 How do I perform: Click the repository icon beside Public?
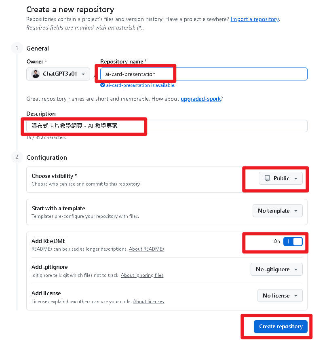click(267, 178)
